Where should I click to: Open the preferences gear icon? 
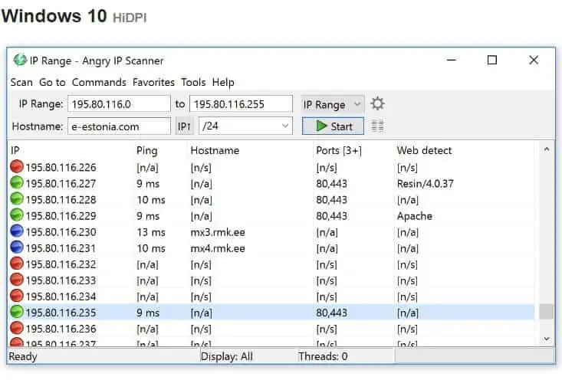click(377, 104)
